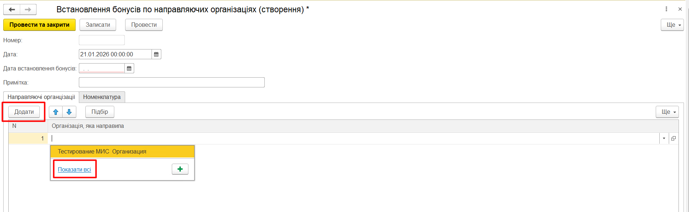Viewport: 689px width, 212px height.
Task: Click Провести та закрити button
Action: (39, 25)
